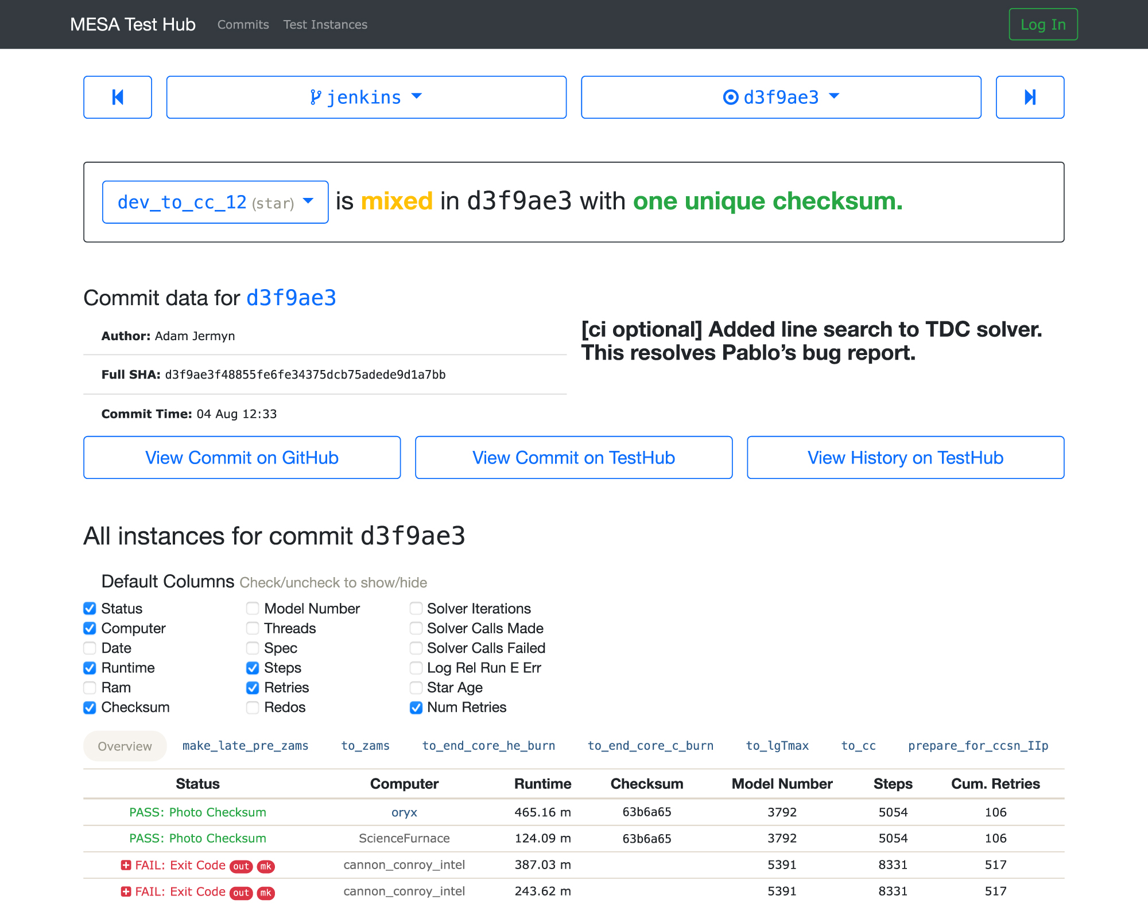Image resolution: width=1148 pixels, height=919 pixels.
Task: Open 'mk' badge of first failed instance
Action: pos(266,866)
